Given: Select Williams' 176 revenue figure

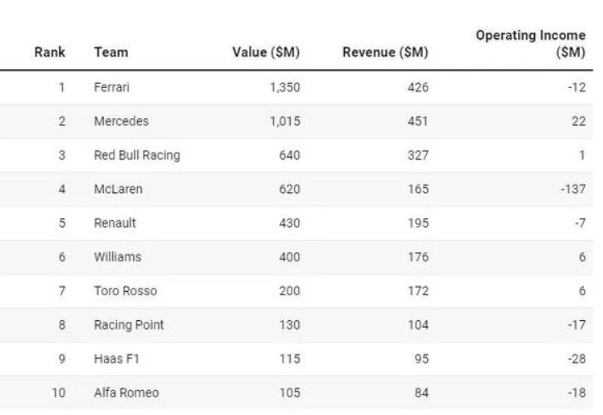Looking at the screenshot, I should 418,257.
